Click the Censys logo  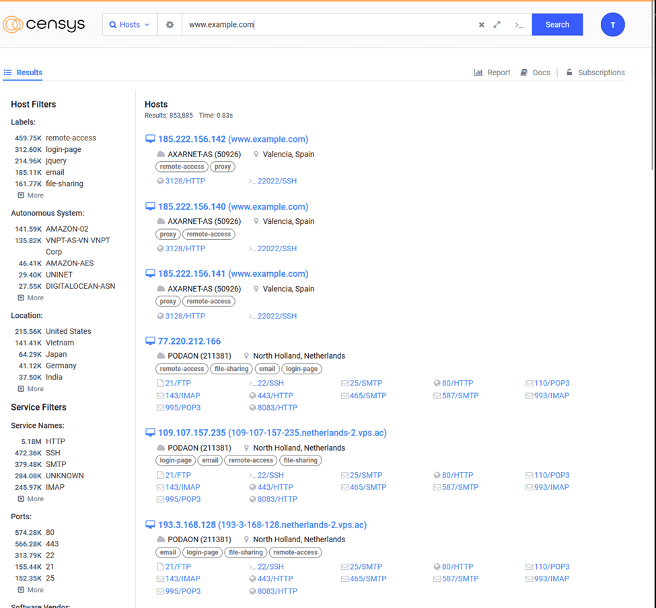coord(44,24)
